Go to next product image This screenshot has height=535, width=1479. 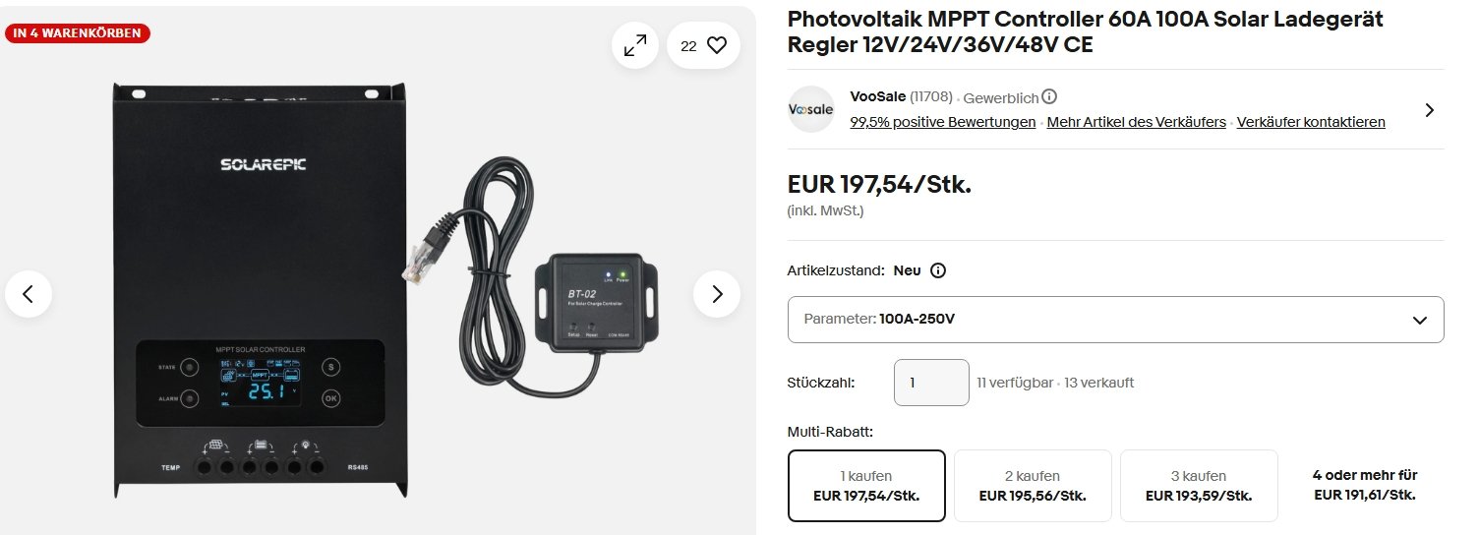click(717, 293)
